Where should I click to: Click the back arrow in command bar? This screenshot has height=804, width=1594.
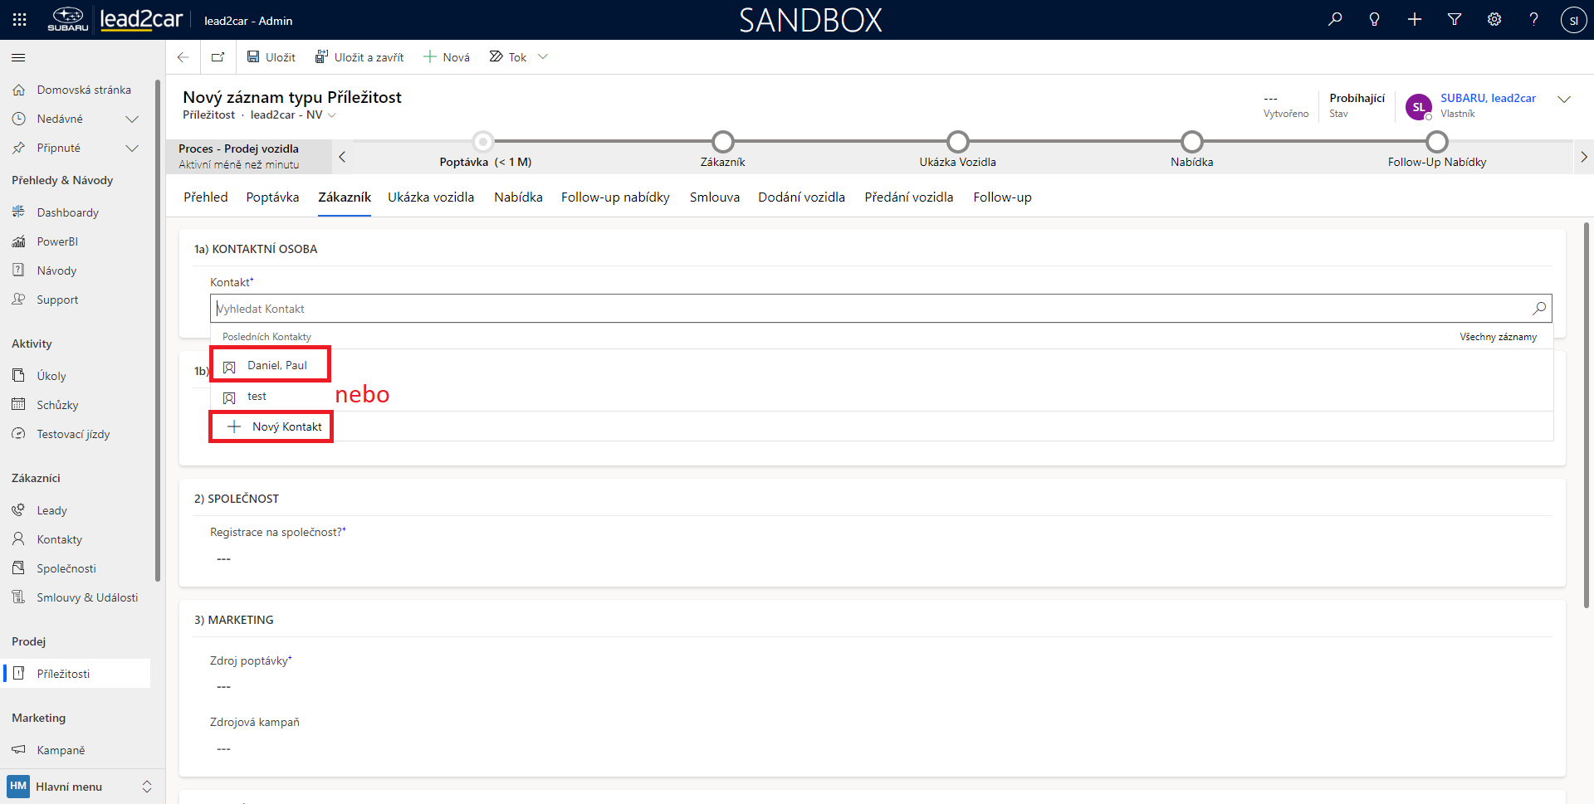(183, 57)
